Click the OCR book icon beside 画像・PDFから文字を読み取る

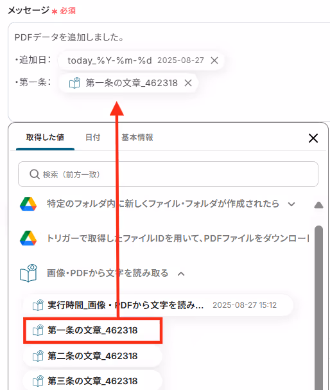coord(28,273)
